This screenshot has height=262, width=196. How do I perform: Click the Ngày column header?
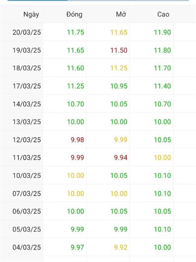coord(31,14)
